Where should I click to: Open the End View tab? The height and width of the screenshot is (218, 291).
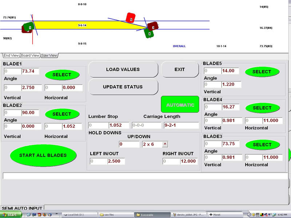pos(11,55)
